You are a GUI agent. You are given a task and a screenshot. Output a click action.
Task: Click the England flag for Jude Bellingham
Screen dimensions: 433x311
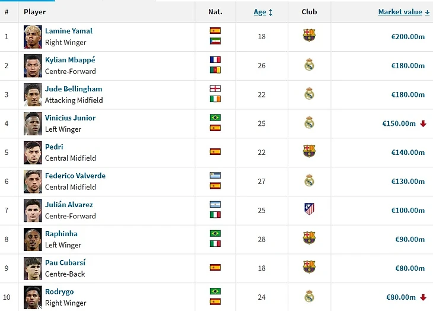215,88
